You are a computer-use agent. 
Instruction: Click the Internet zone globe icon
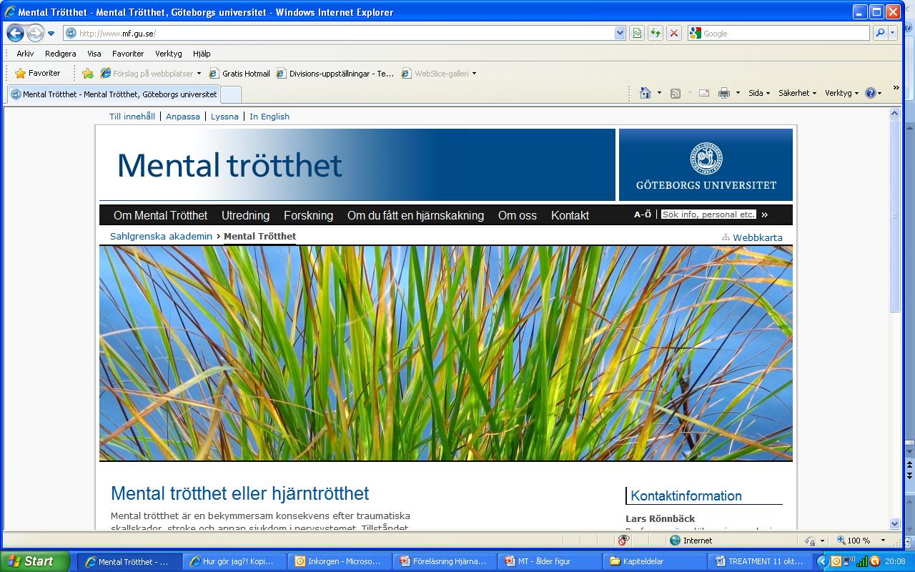[x=676, y=541]
